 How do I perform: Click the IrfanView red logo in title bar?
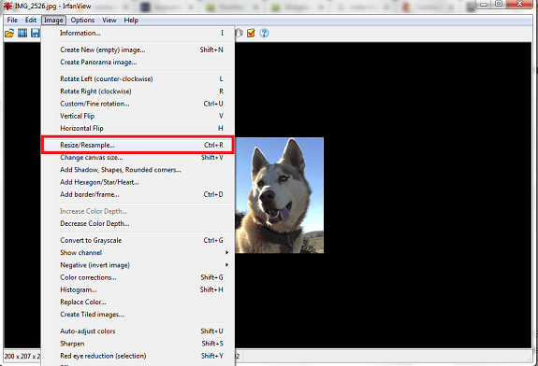(7, 6)
